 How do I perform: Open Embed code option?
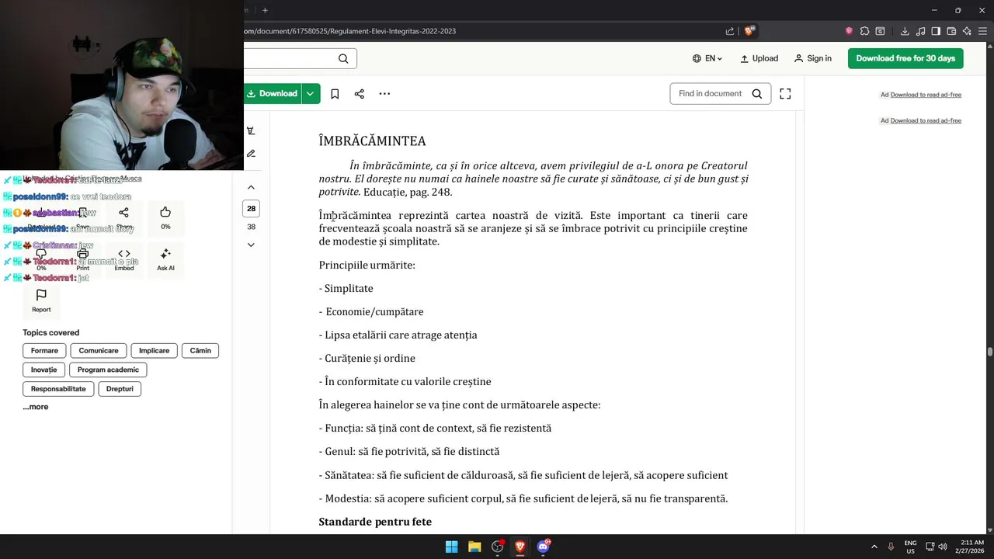pyautogui.click(x=124, y=259)
